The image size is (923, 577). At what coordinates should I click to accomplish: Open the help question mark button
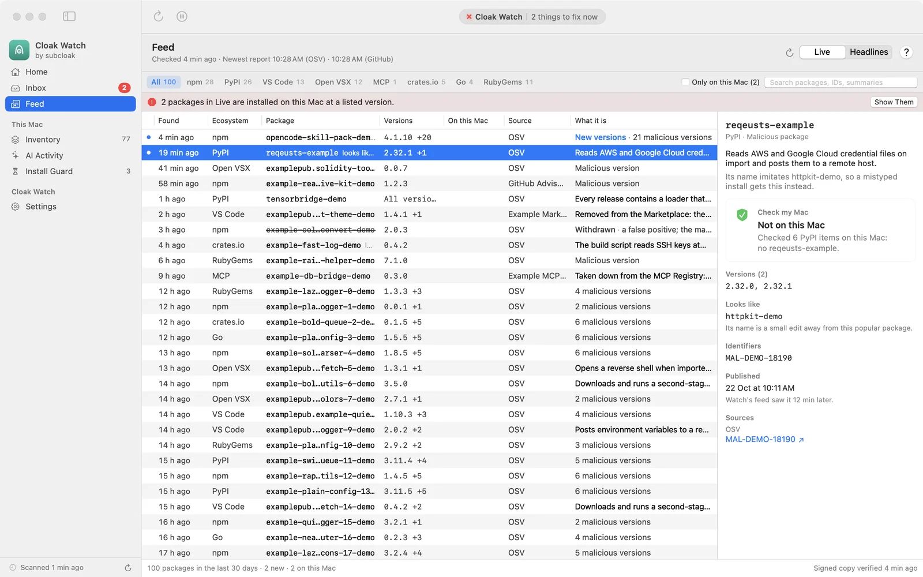(x=906, y=53)
